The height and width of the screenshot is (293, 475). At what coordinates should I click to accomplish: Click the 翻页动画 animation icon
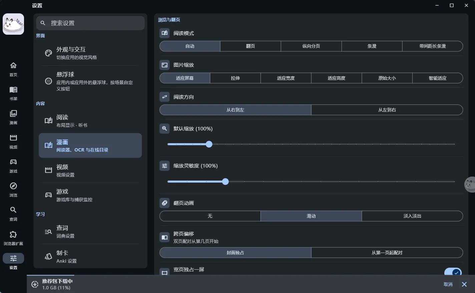(164, 203)
